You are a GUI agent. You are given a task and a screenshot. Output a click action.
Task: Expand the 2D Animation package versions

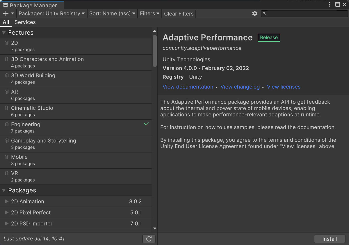pos(7,201)
